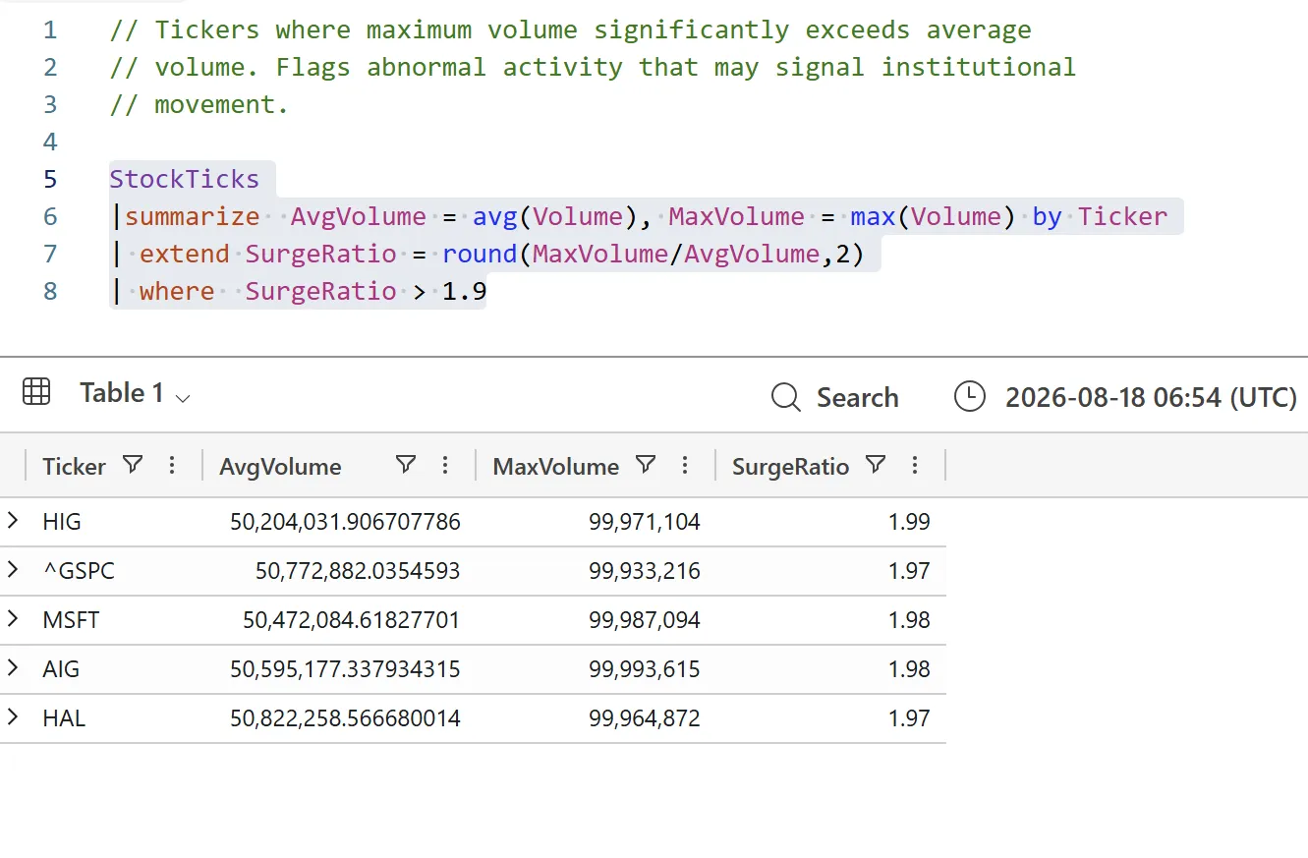Open the Ticker column options menu
The width and height of the screenshot is (1308, 858).
pos(172,465)
